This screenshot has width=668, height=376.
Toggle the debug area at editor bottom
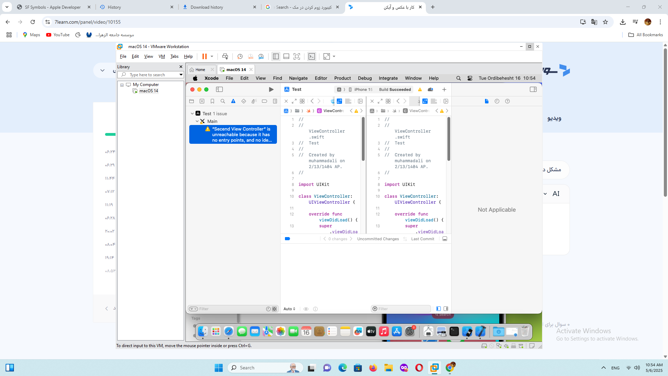click(445, 239)
